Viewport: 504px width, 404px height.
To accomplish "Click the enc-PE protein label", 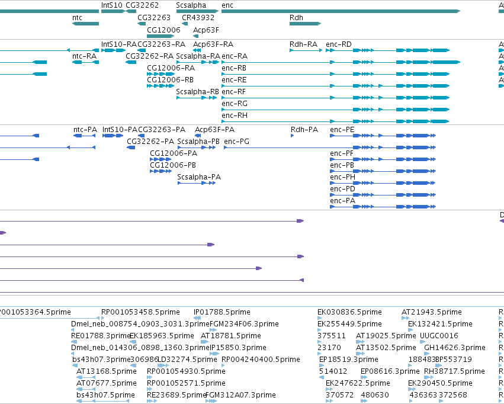I will click(x=342, y=130).
